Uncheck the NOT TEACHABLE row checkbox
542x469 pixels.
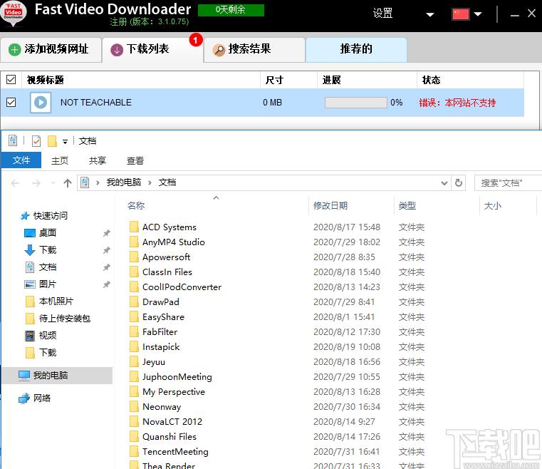tap(11, 102)
